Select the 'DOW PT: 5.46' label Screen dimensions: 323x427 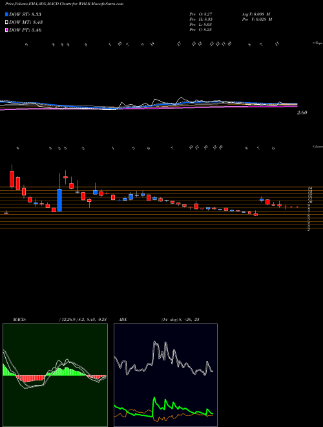click(x=25, y=30)
